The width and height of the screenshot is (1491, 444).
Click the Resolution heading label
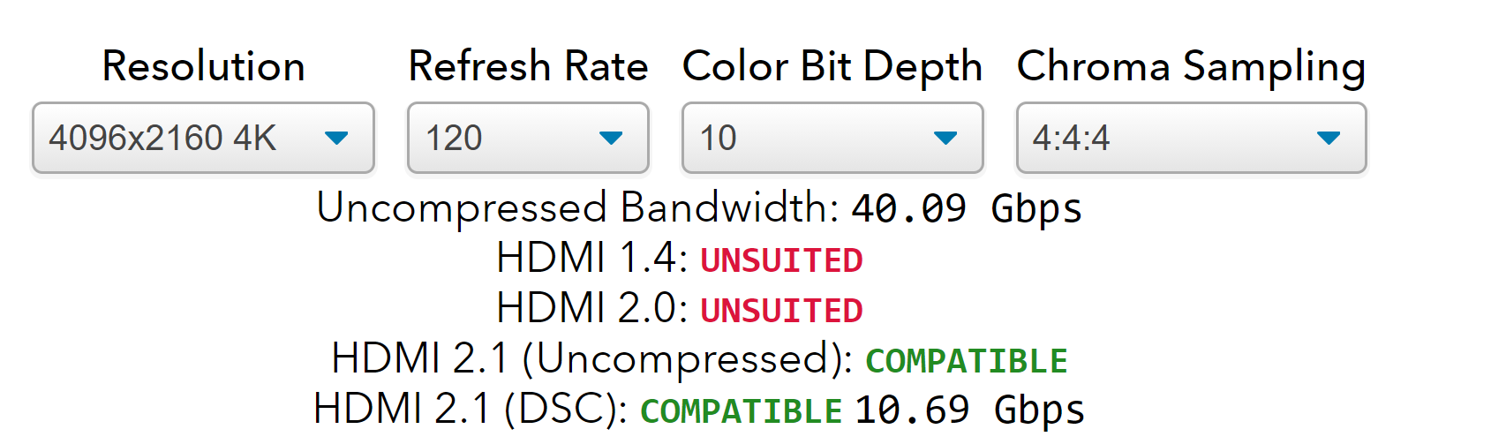click(x=203, y=66)
